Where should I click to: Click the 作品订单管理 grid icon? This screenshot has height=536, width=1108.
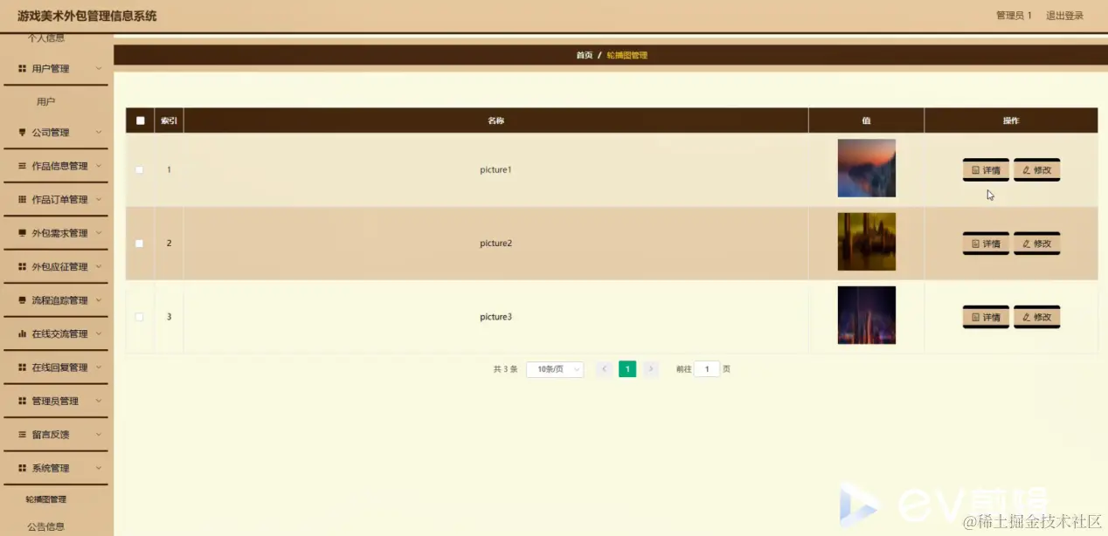[23, 200]
